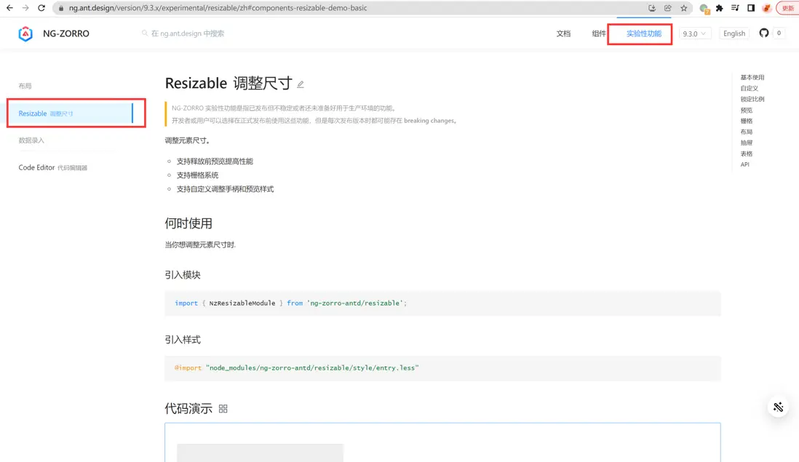Toggle the code demo grid layout icon

pos(223,408)
